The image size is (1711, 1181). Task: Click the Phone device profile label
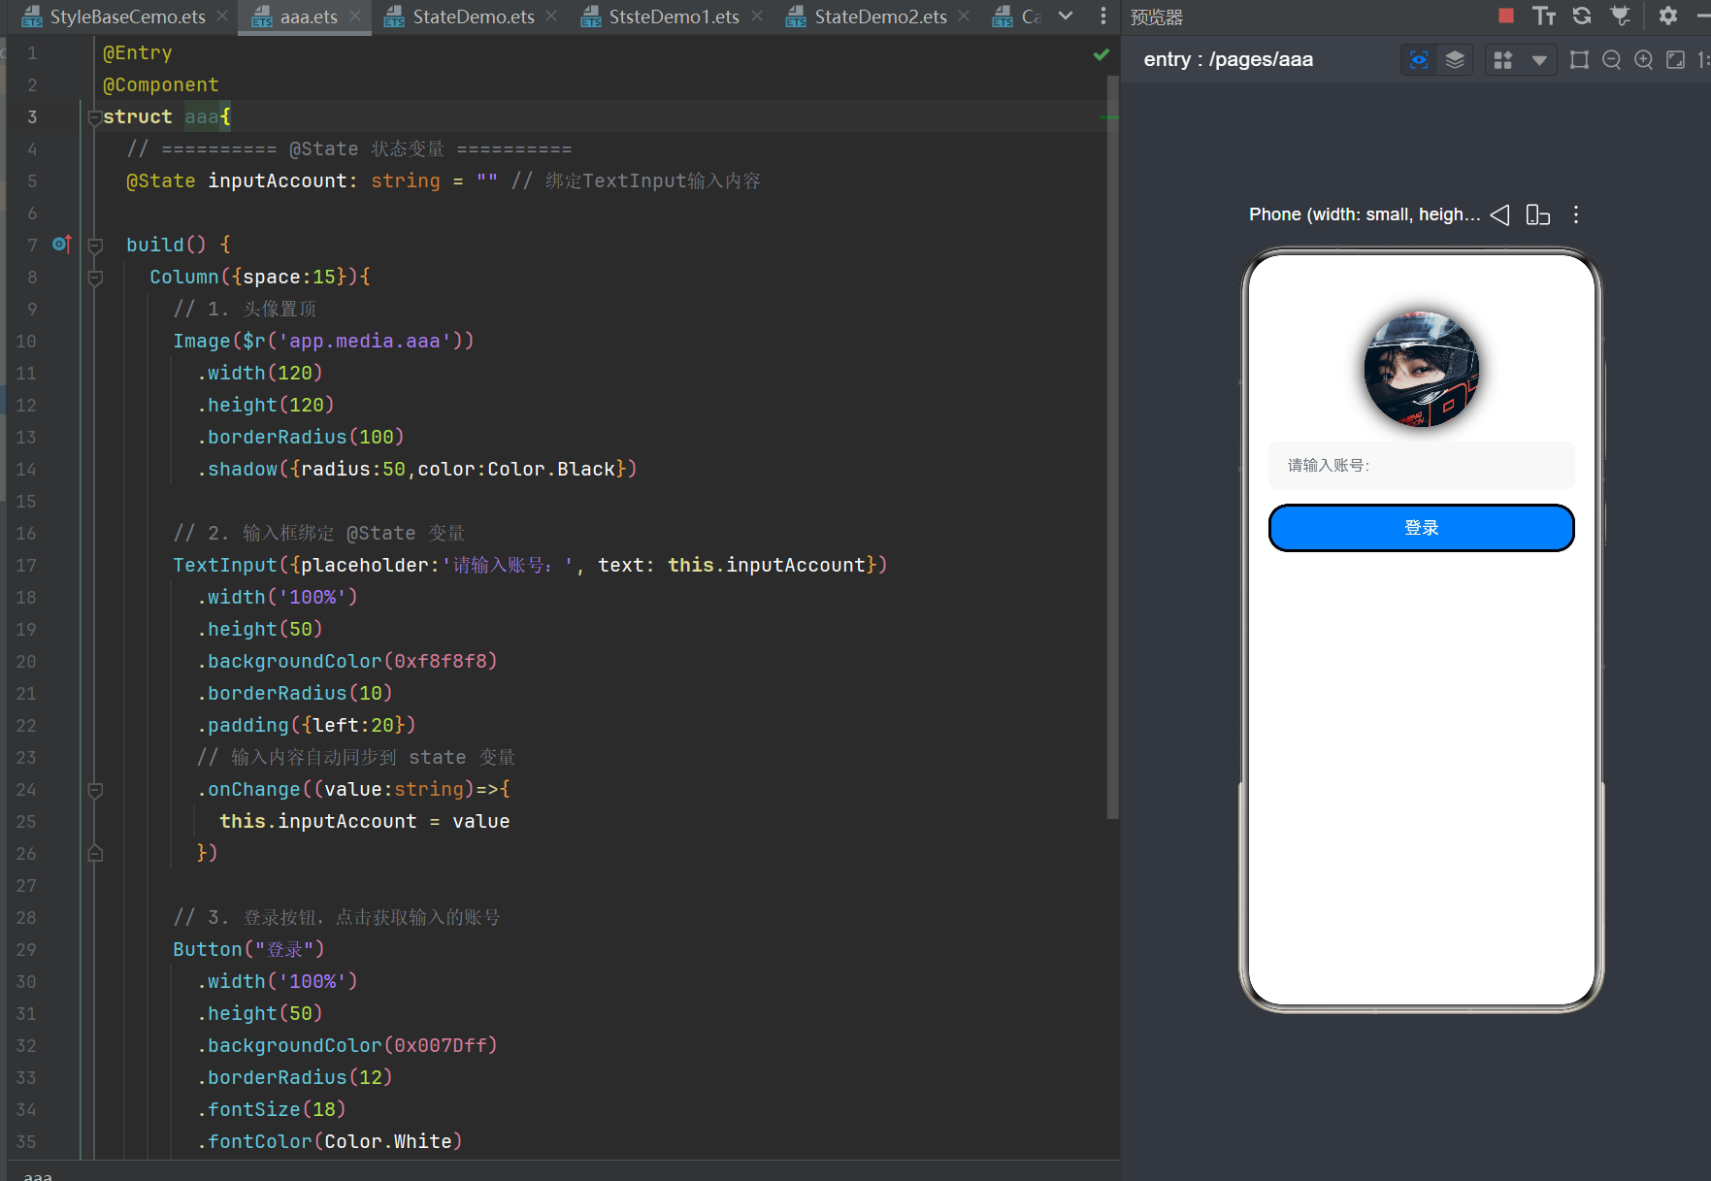[x=1364, y=214]
